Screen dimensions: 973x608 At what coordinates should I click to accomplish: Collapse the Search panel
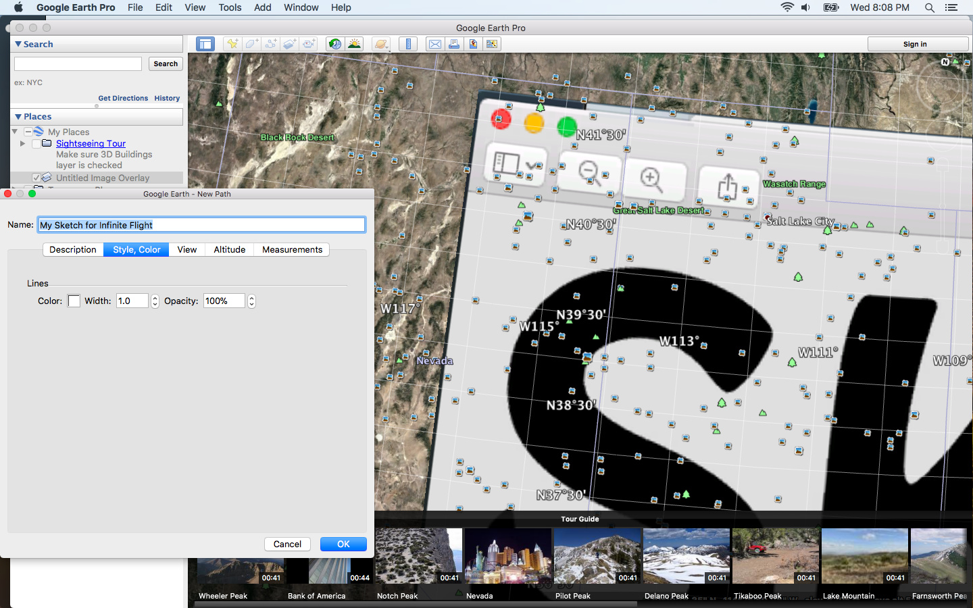coord(18,44)
